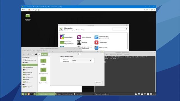Open Диспетчер окон (дополнительно) settings
The image size is (180, 101).
(x=102, y=37)
